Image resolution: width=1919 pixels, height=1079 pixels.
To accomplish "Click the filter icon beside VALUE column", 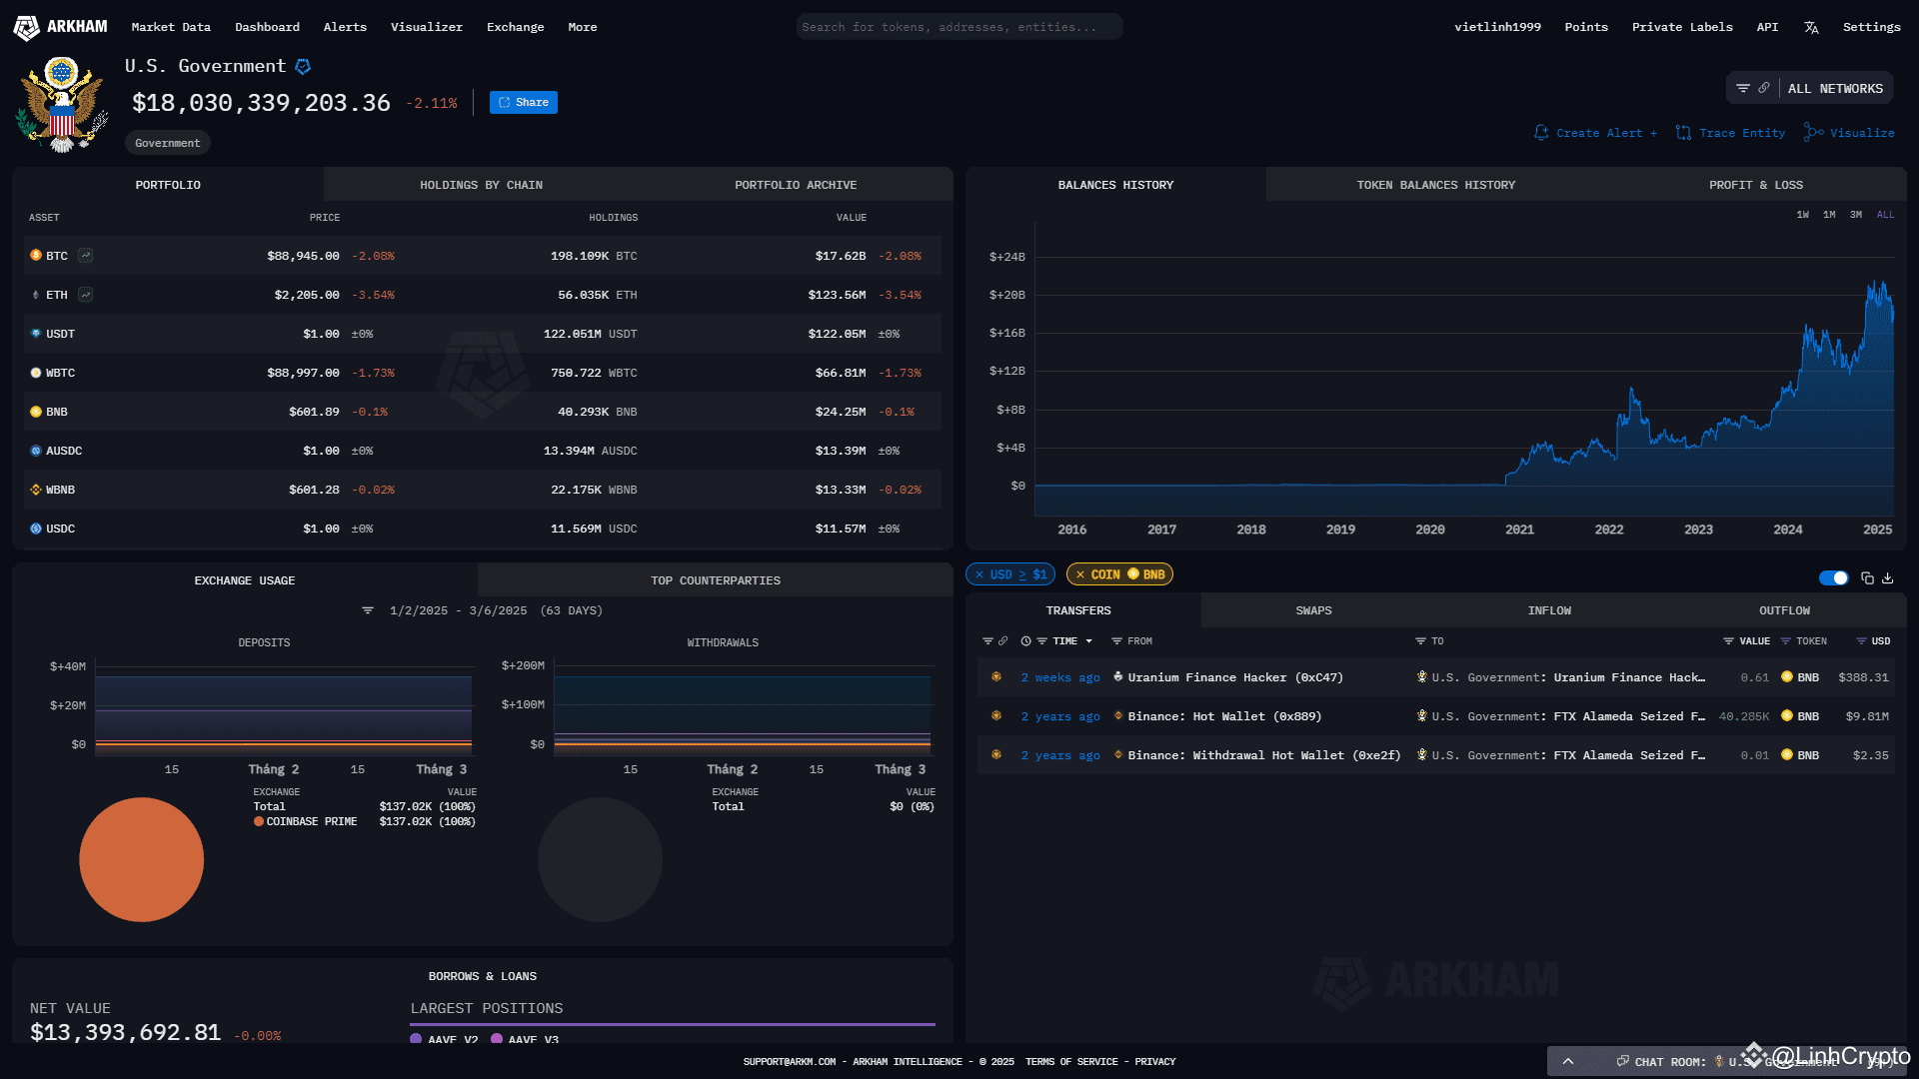I will point(1728,641).
